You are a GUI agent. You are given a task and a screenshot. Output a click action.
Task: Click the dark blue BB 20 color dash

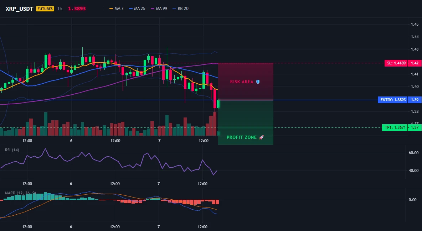[174, 9]
